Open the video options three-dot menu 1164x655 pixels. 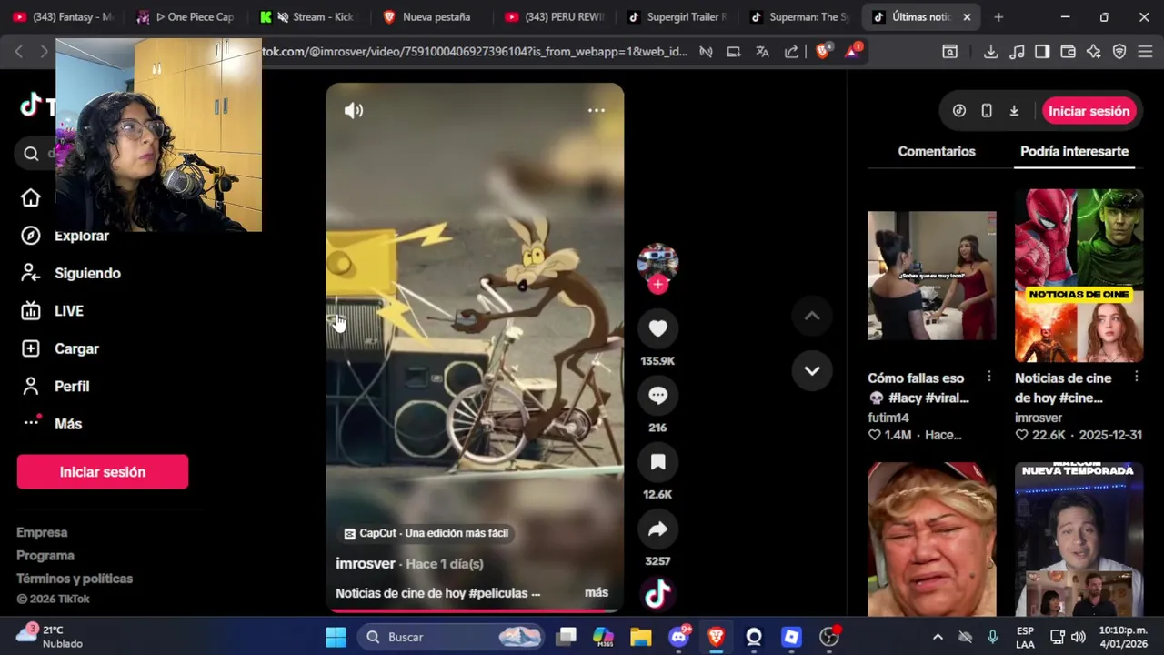(597, 110)
